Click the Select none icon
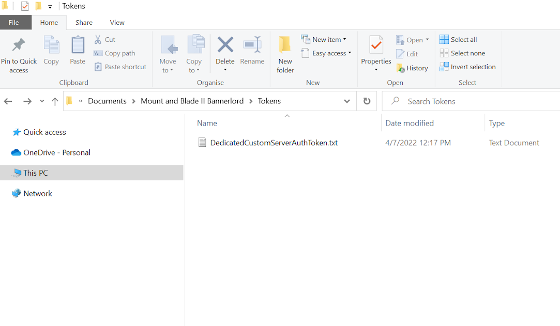 444,53
